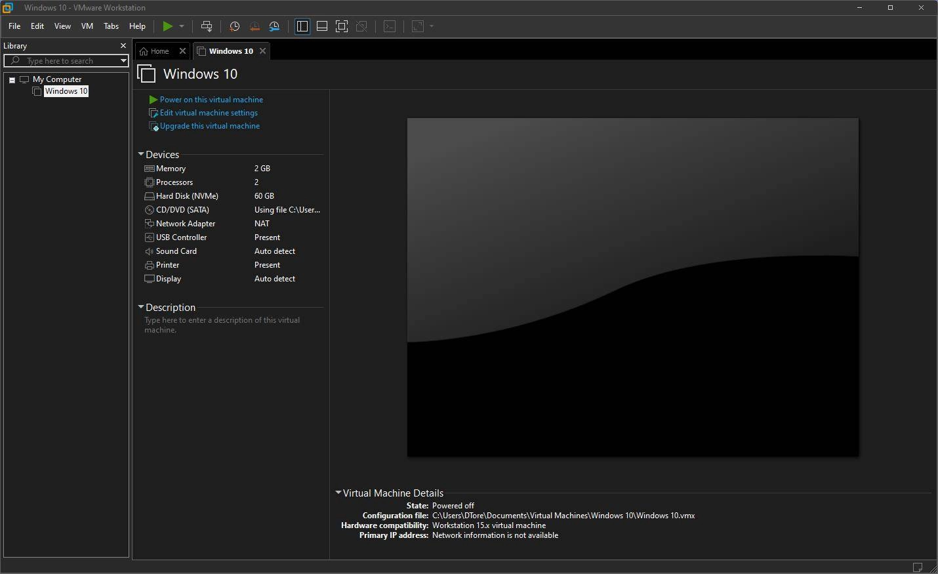The height and width of the screenshot is (574, 938).
Task: Open the VM menu
Action: tap(87, 26)
